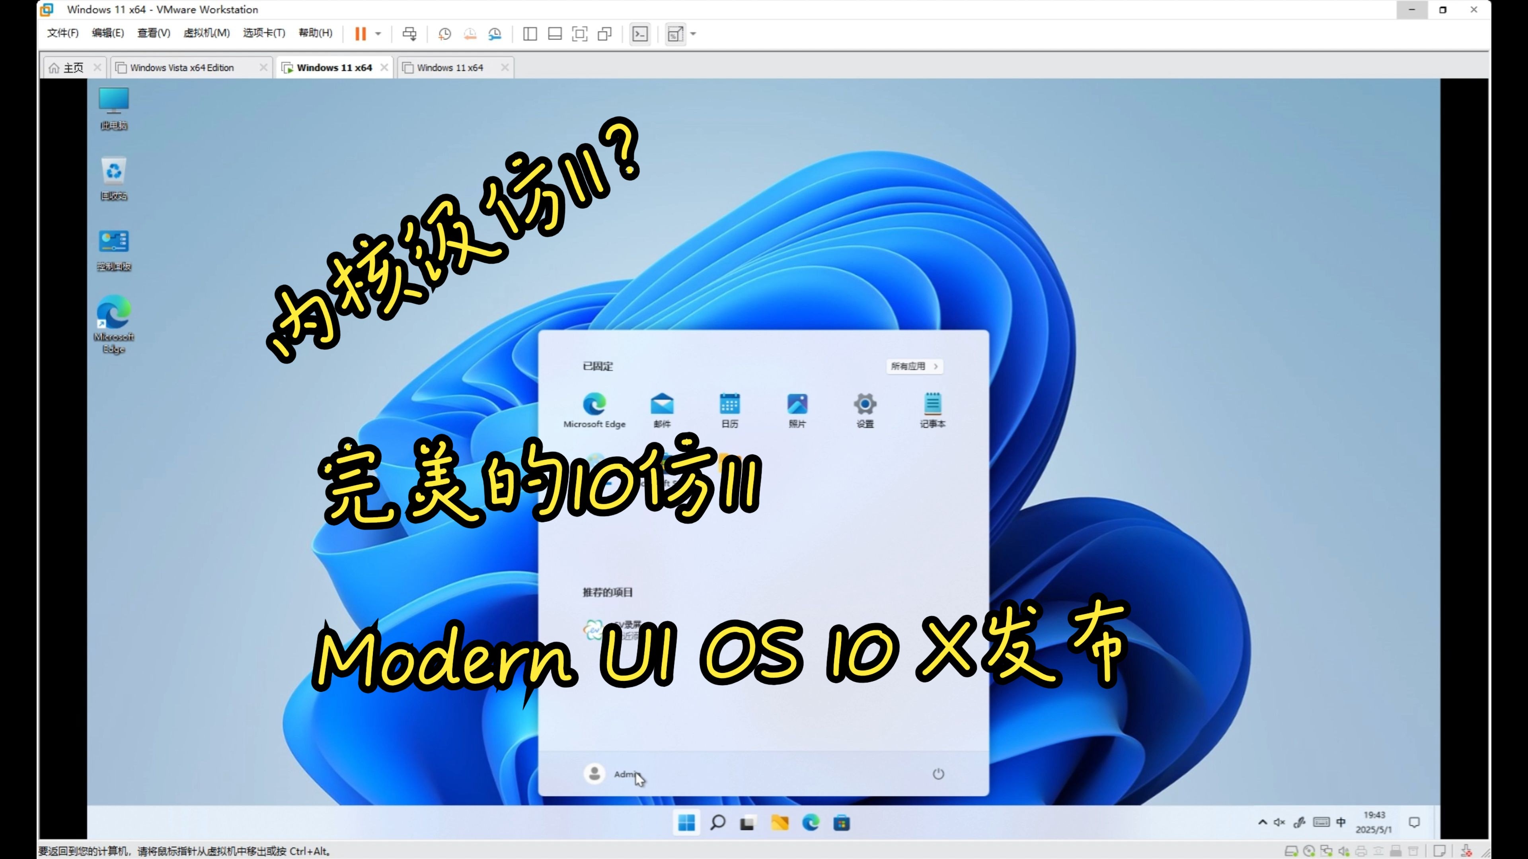Expand the hidden tray icons chevron
The height and width of the screenshot is (859, 1528).
tap(1263, 822)
